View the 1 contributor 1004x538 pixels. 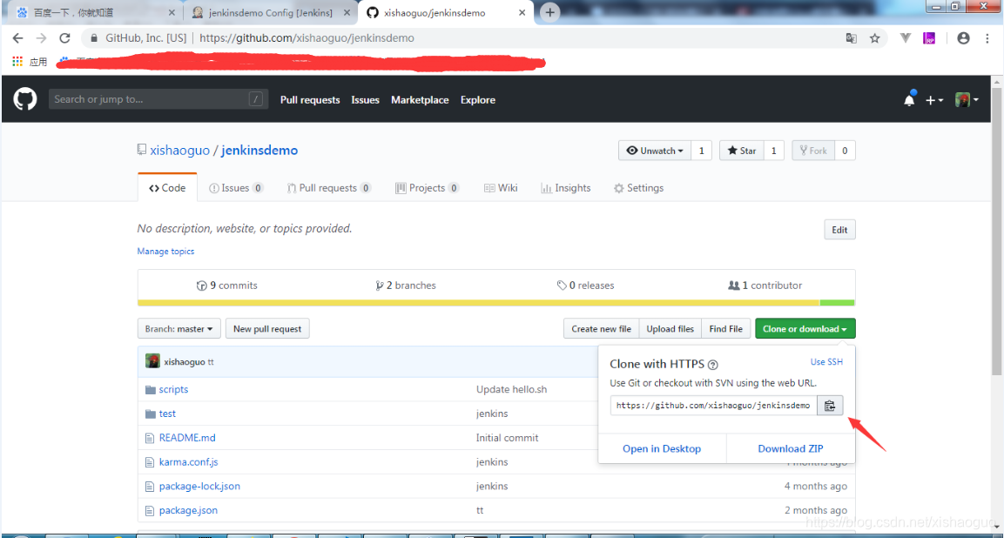[x=765, y=286]
